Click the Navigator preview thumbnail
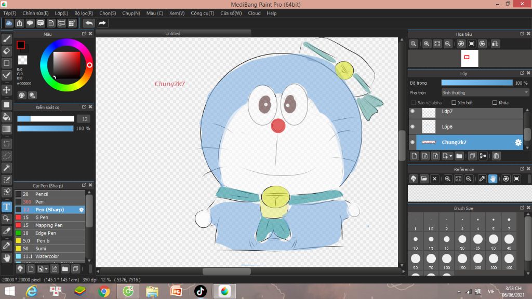 pyautogui.click(x=470, y=58)
